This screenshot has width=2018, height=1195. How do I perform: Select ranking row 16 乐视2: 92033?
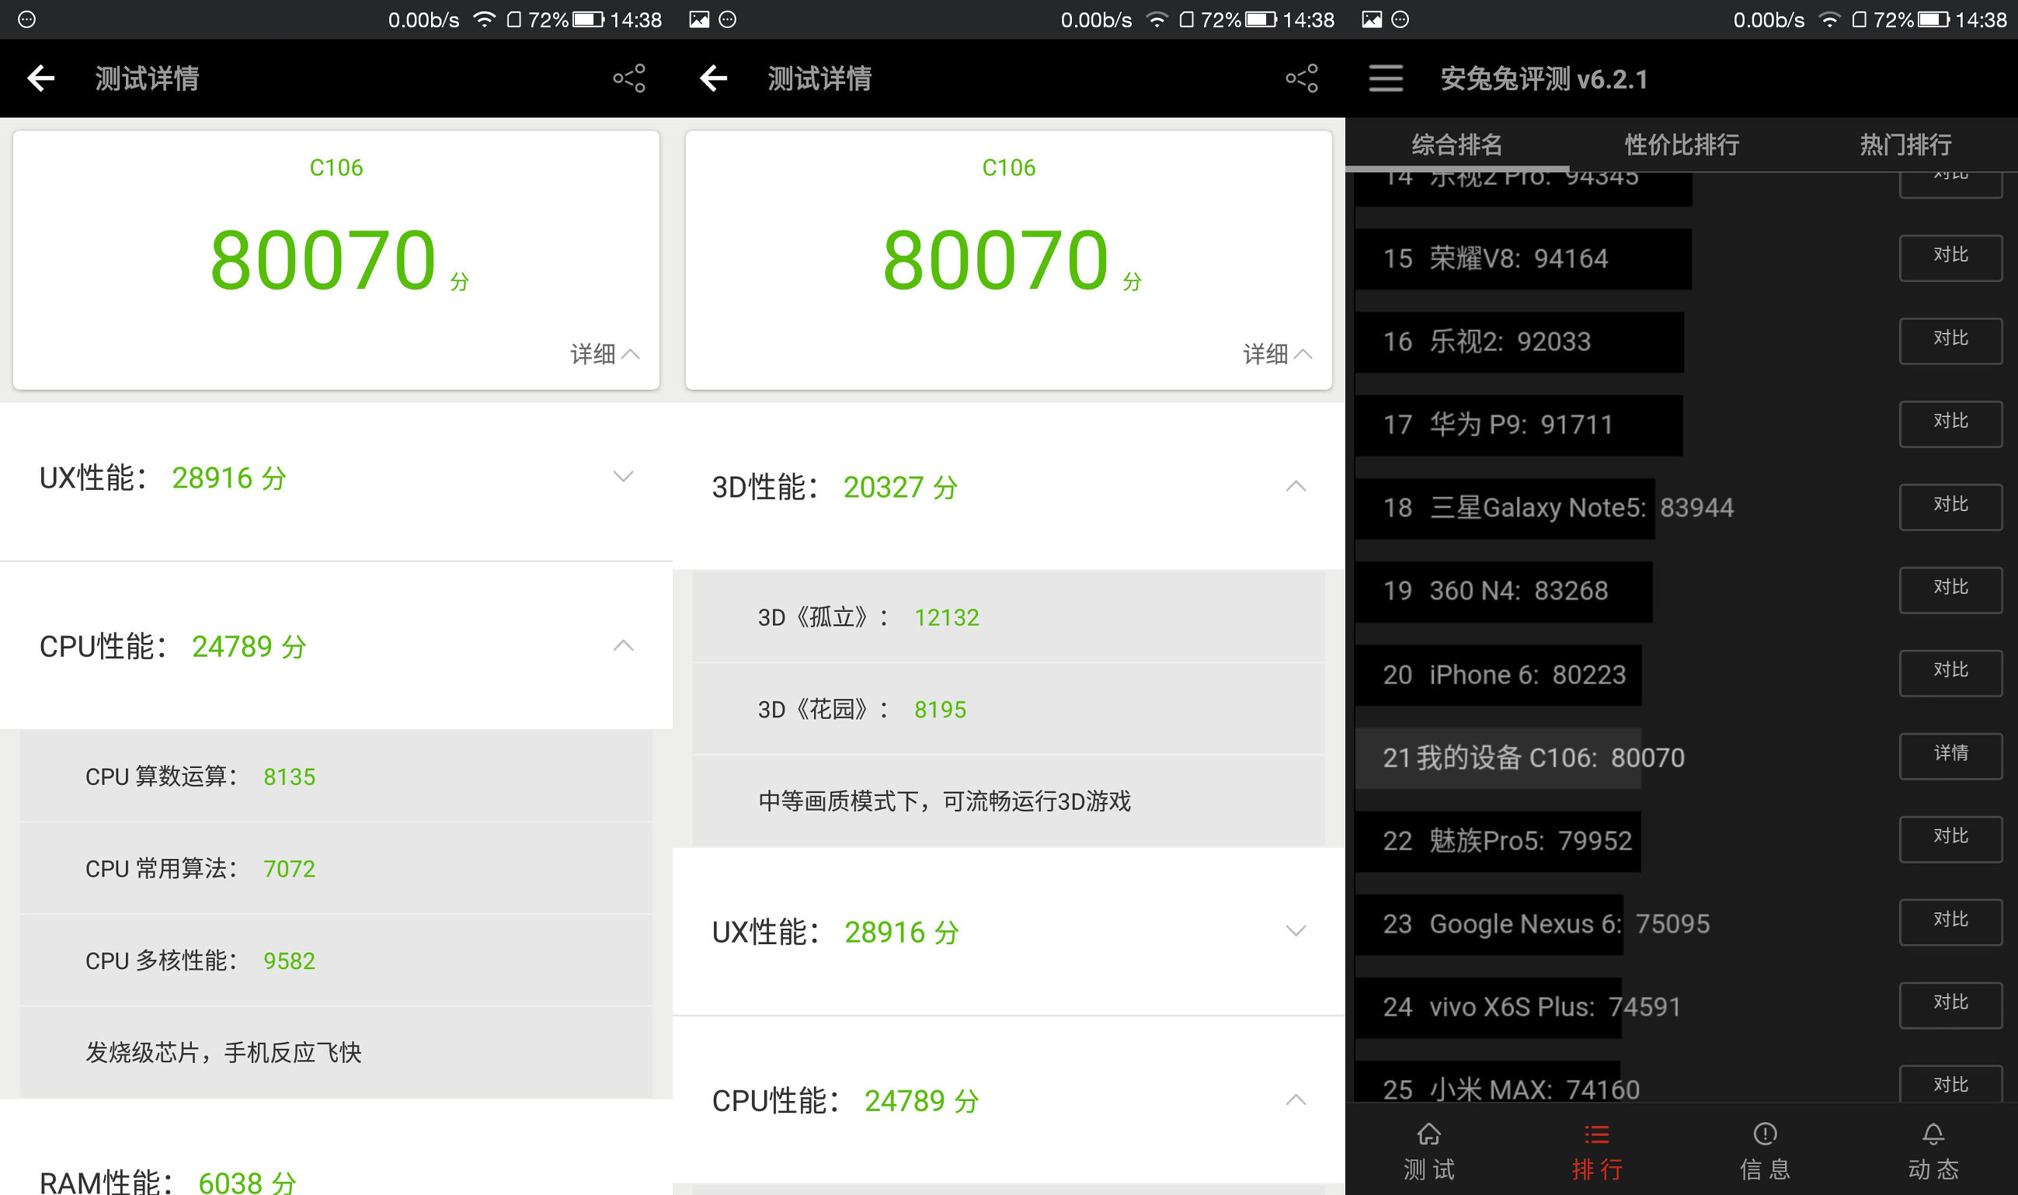coord(1519,342)
